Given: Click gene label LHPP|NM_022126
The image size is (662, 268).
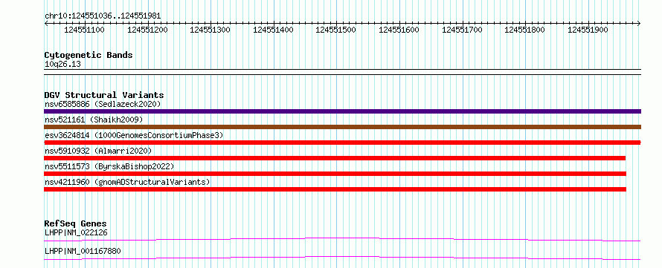Looking at the screenshot, I should point(76,232).
